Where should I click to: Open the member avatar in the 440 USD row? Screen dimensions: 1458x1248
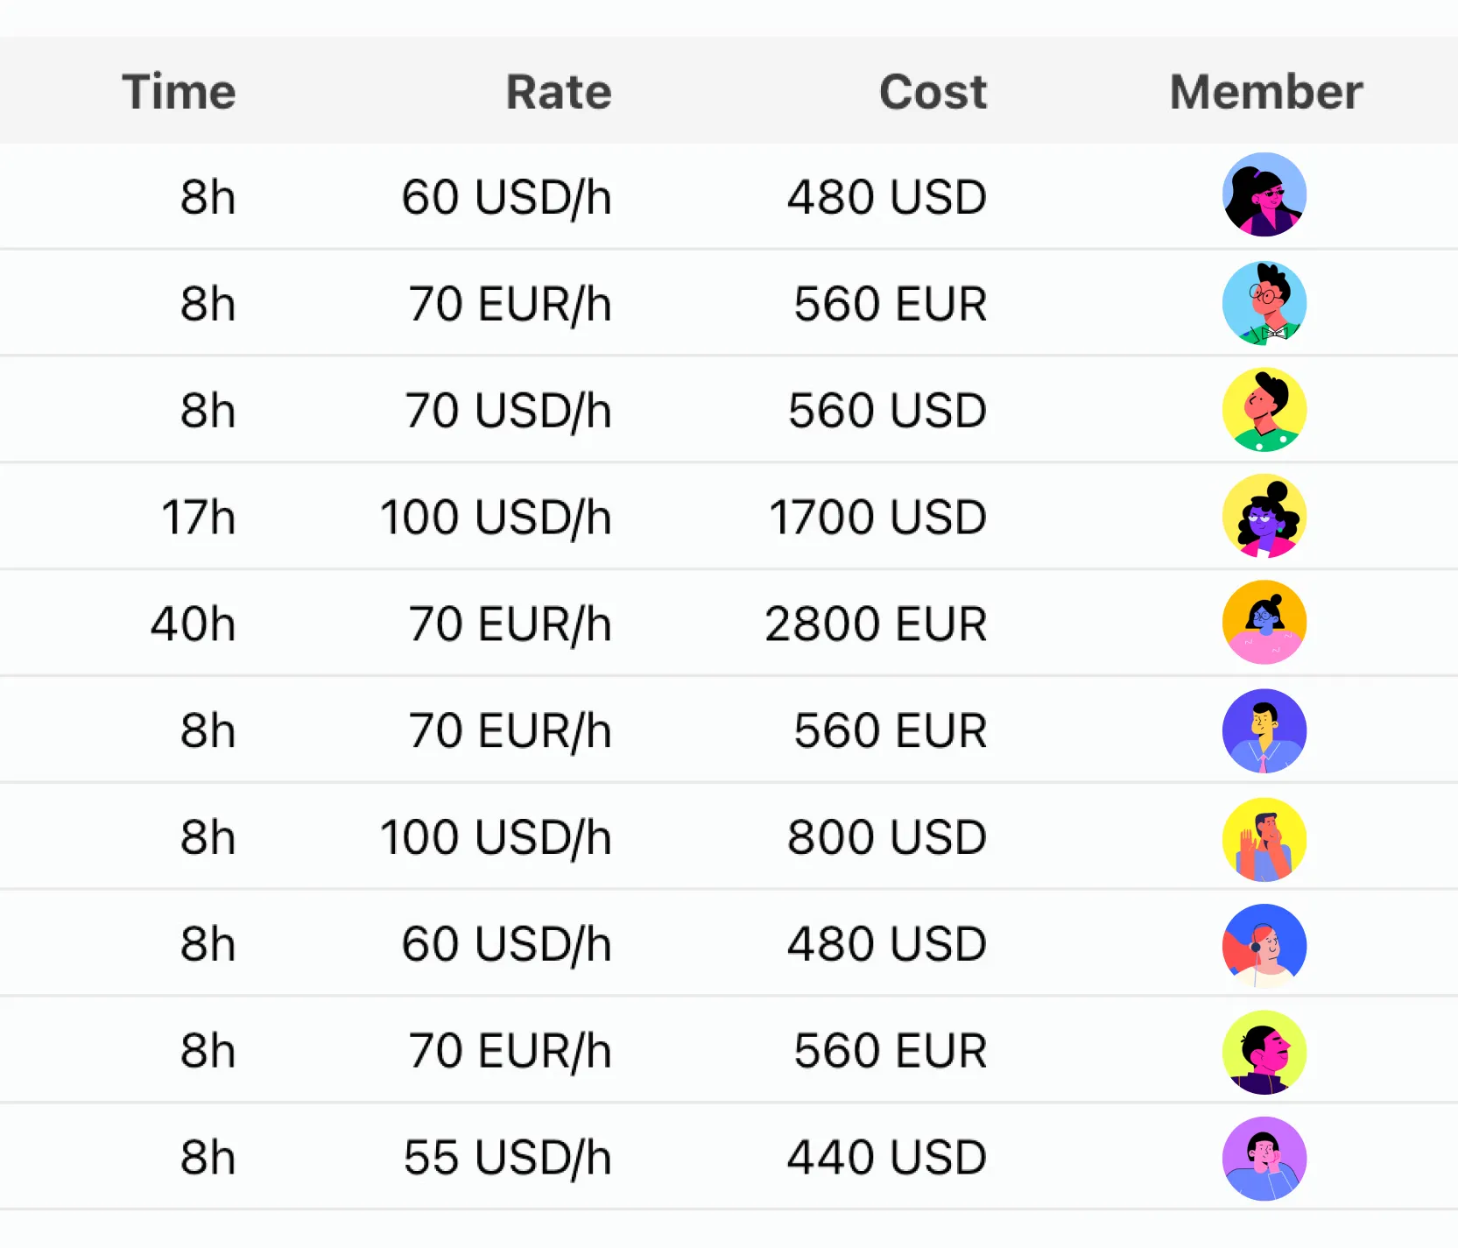pos(1264,1158)
